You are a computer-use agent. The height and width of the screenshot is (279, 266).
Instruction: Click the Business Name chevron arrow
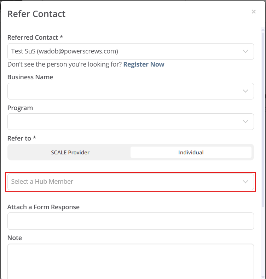tap(245, 91)
